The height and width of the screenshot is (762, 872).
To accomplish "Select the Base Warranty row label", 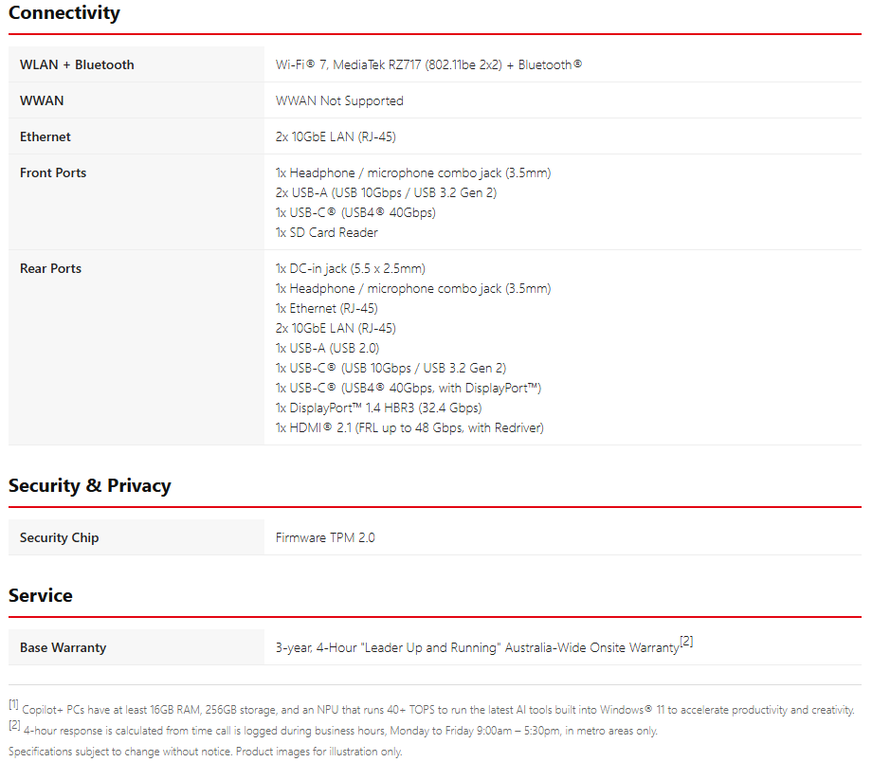I will [63, 648].
